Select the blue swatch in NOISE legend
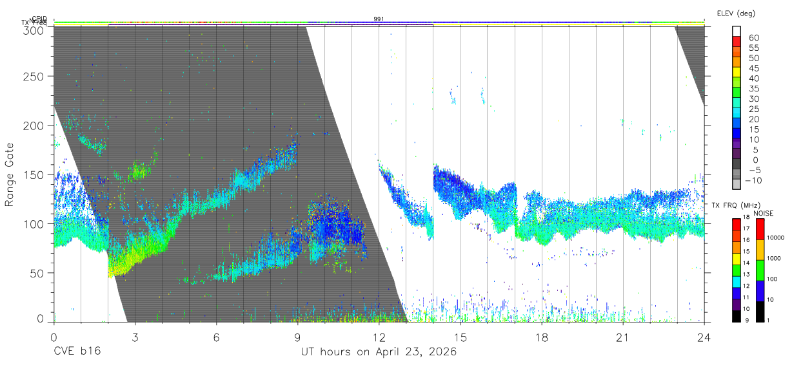Image resolution: width=792 pixels, height=365 pixels. click(760, 291)
